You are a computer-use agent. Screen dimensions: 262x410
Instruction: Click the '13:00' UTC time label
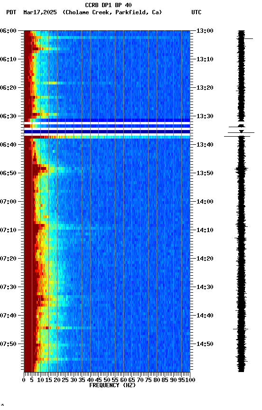point(205,31)
